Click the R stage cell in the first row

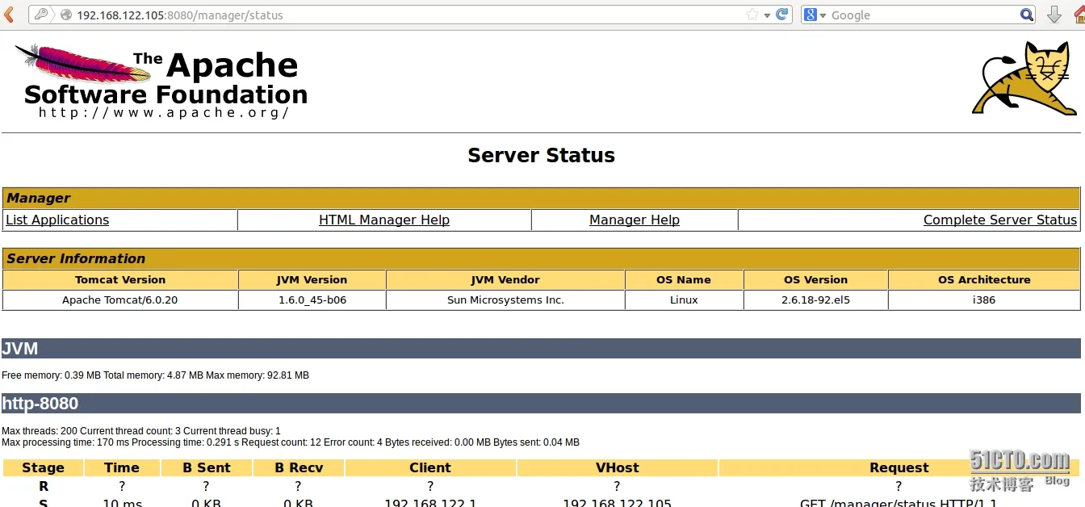[44, 486]
